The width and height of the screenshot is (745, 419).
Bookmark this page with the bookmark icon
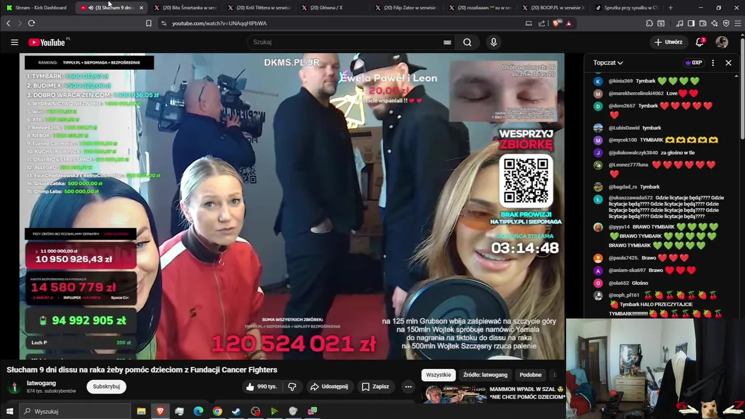tap(148, 23)
